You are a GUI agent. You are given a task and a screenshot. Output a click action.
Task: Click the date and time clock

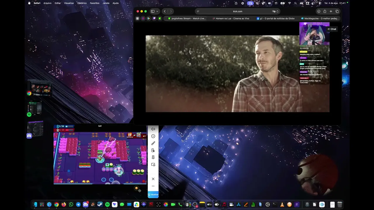[335, 3]
